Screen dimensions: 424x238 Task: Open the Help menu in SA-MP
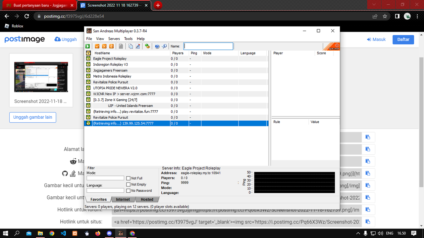pos(141,39)
